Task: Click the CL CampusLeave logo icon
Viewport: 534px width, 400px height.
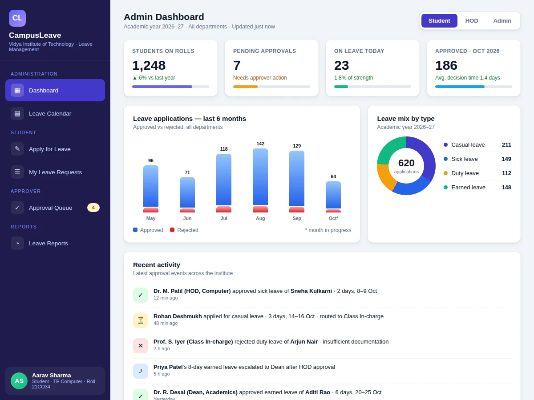Action: (17, 18)
